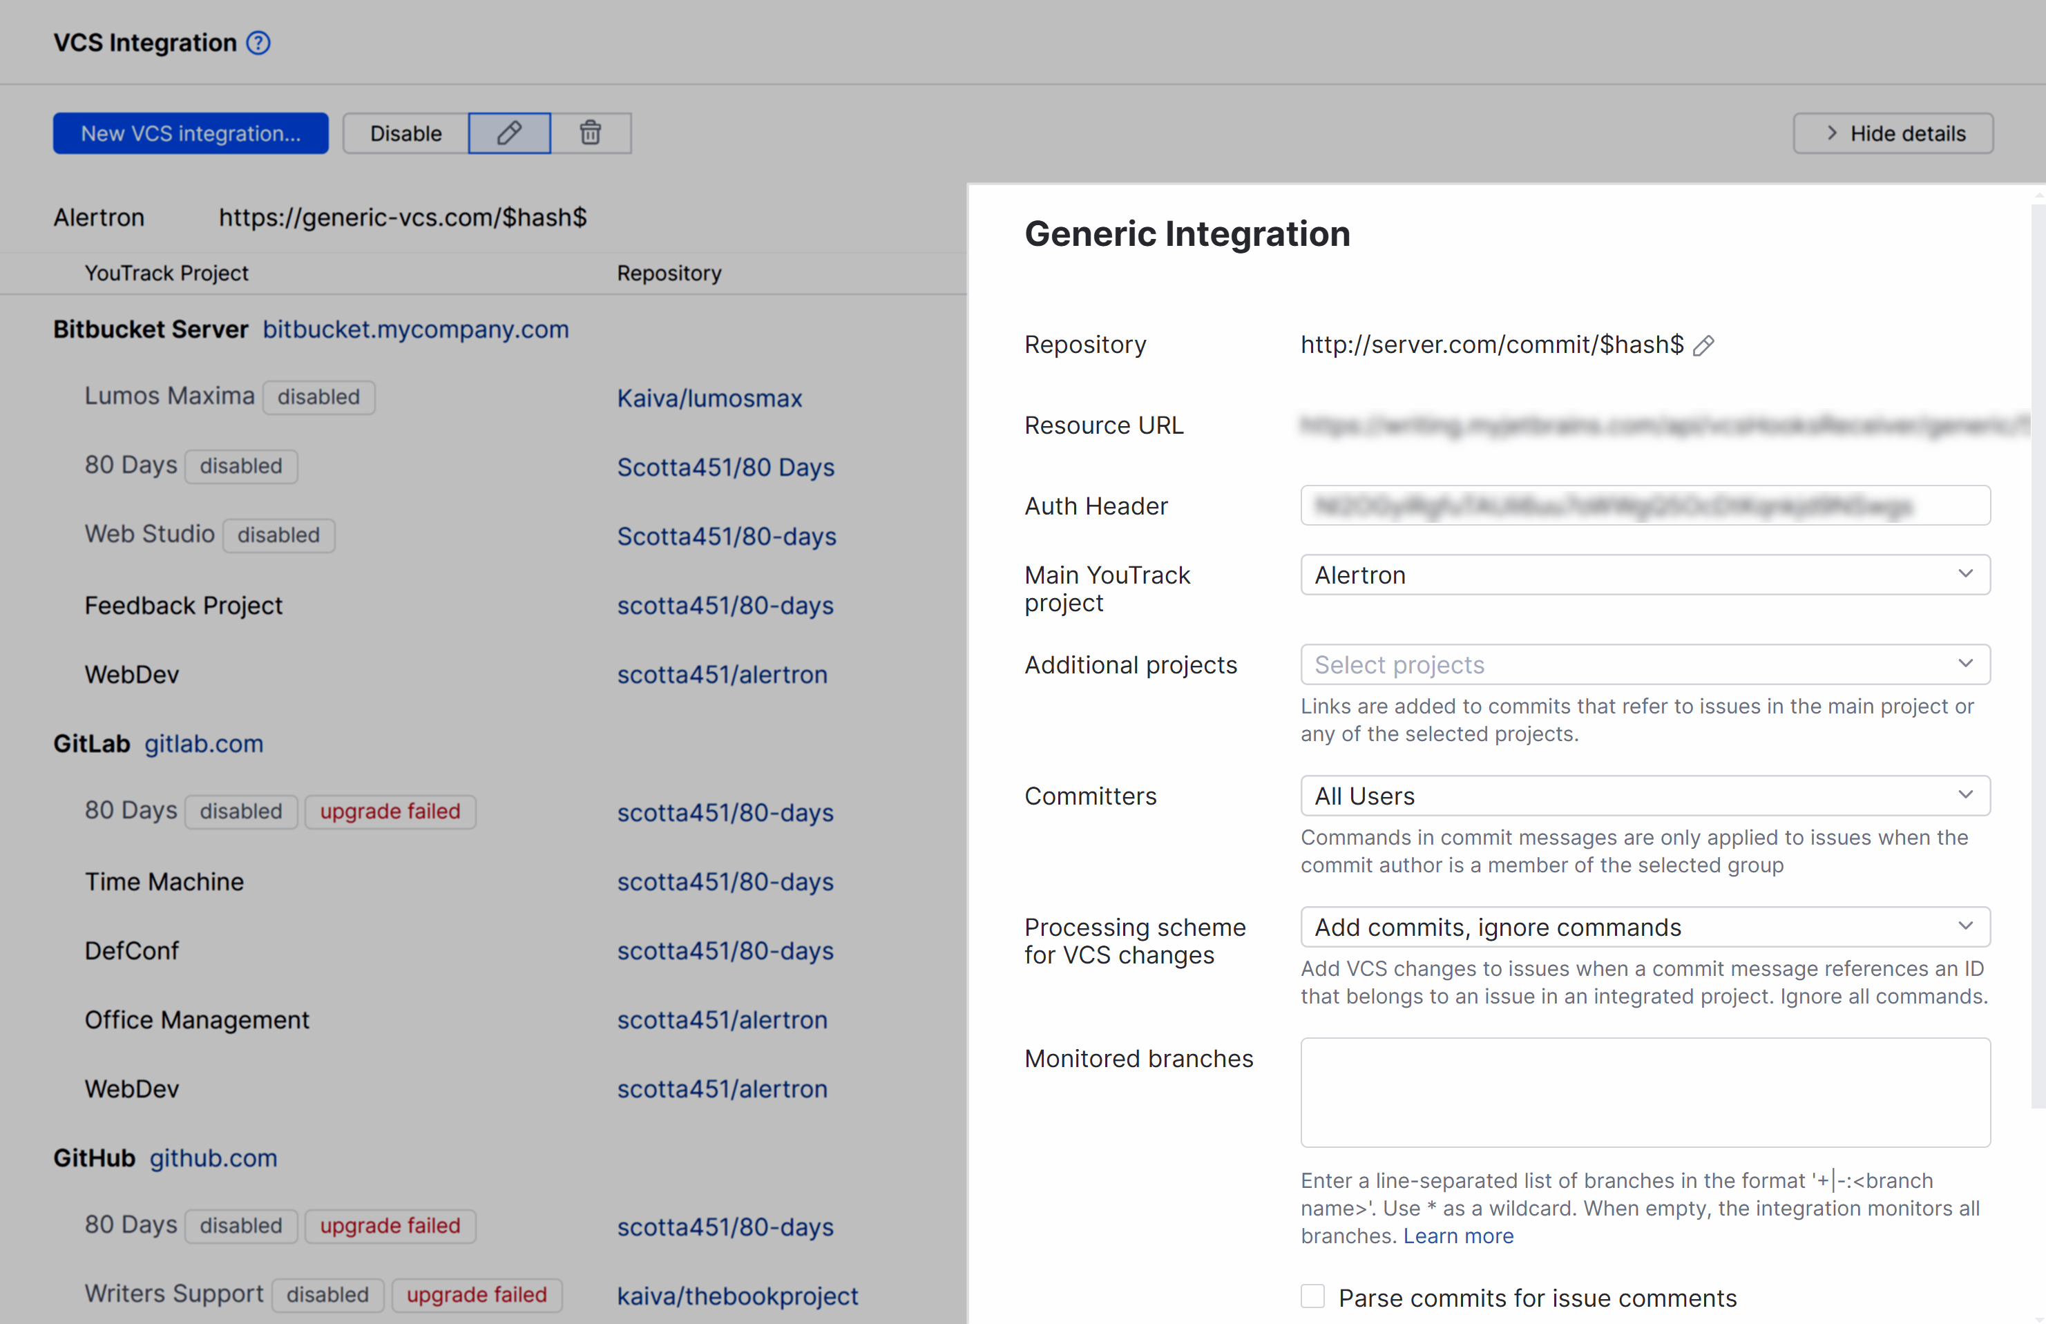Select Time Machine project row under GitLab
The width and height of the screenshot is (2046, 1324).
(x=164, y=881)
